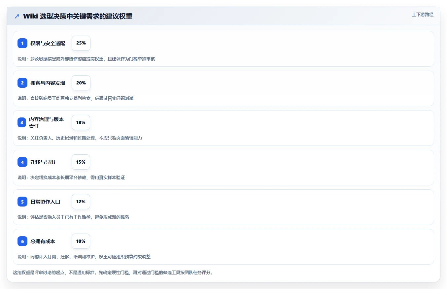Screen dimensions: 447x289
Task: Select the 18% weight chip
Action: coord(81,122)
